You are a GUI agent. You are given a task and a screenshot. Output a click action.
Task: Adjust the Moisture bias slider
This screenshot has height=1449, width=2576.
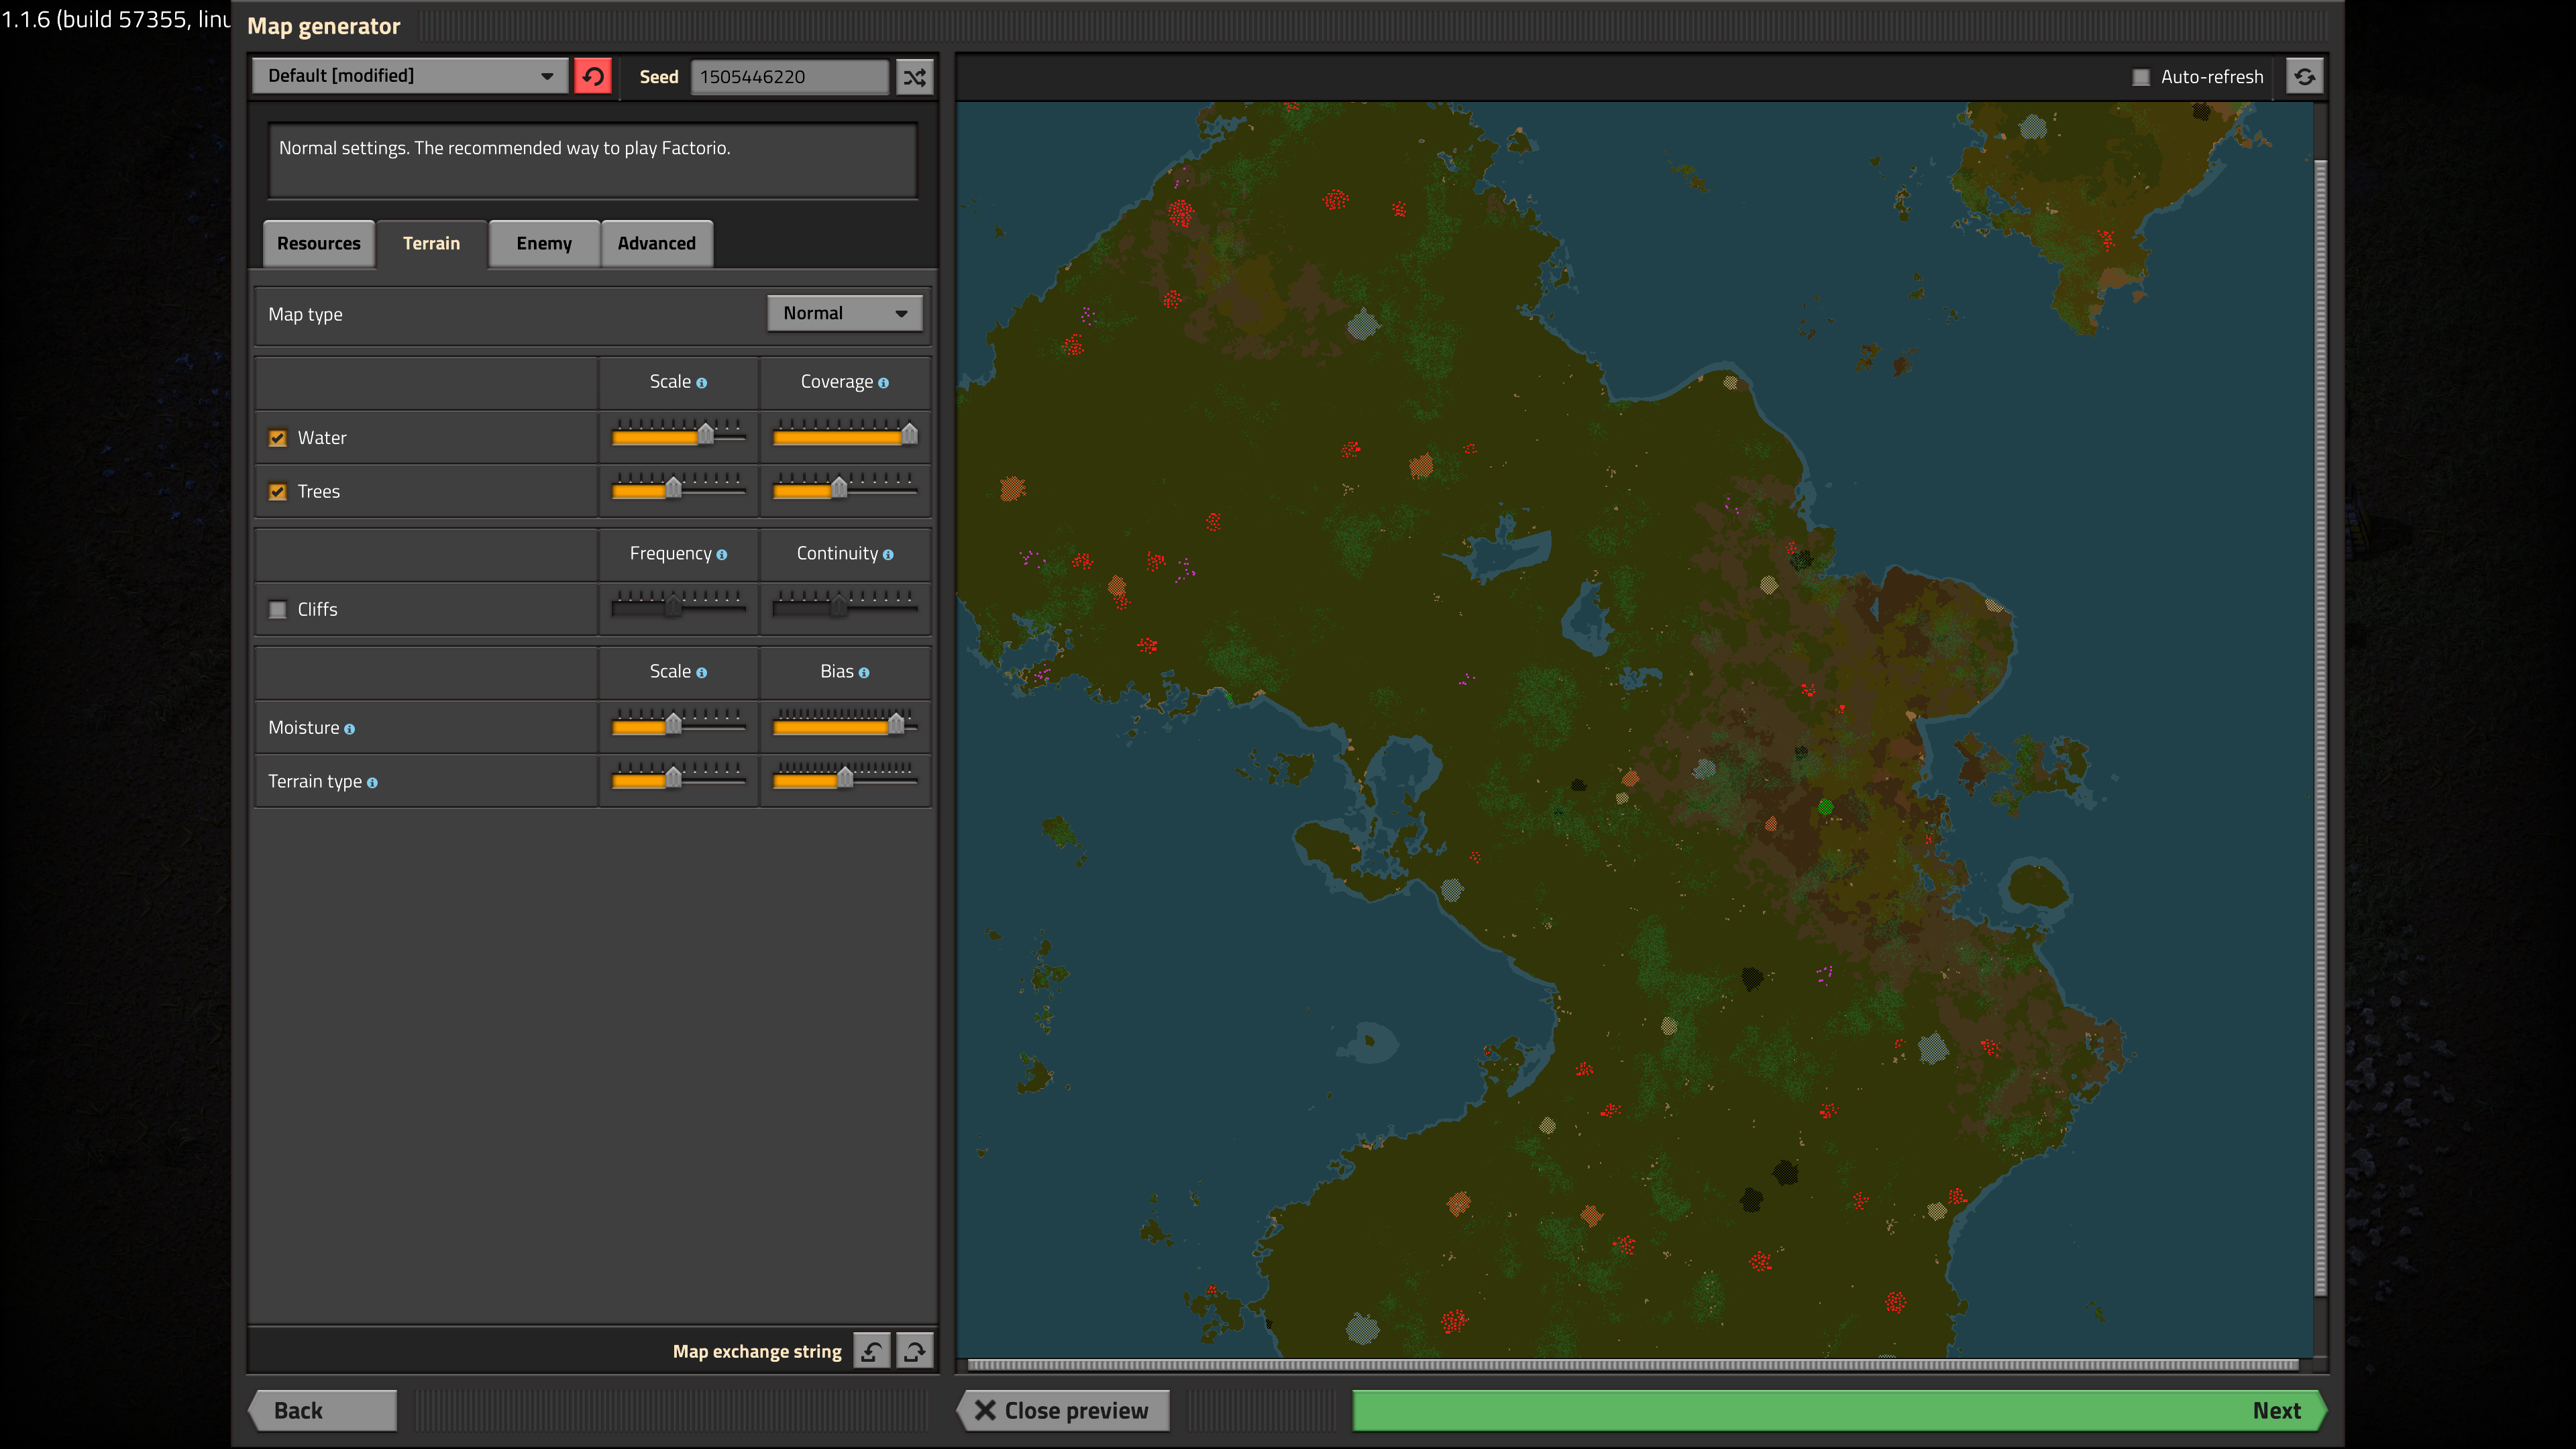(846, 725)
